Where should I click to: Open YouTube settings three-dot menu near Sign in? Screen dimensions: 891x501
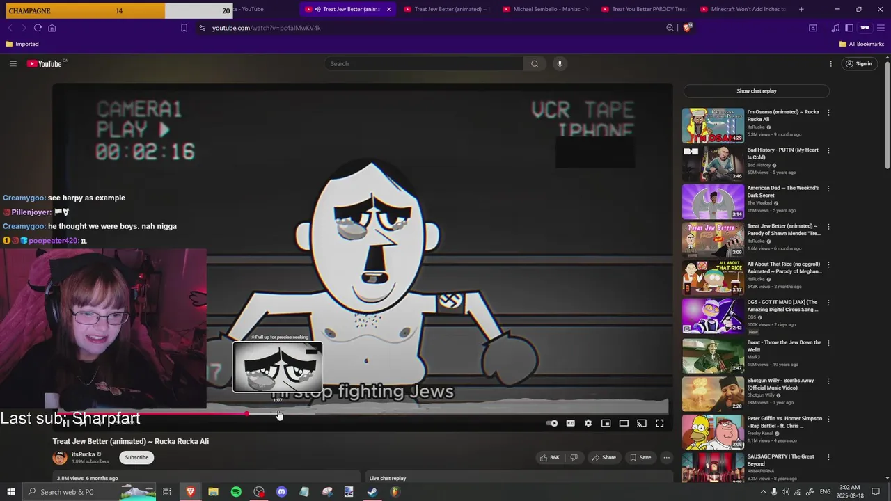pyautogui.click(x=830, y=63)
